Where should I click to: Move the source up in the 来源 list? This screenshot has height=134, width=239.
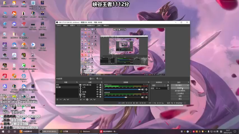point(91,100)
